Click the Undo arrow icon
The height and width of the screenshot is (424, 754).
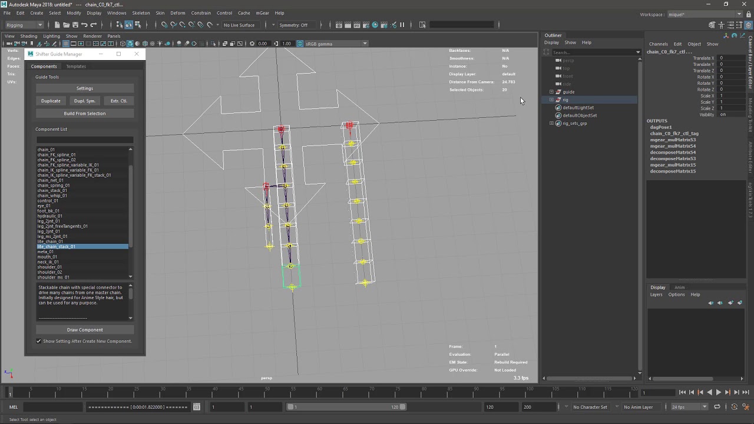84,25
